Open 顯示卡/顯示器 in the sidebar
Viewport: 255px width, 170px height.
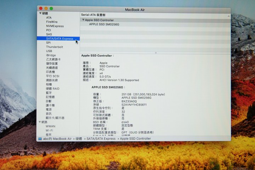point(55,118)
